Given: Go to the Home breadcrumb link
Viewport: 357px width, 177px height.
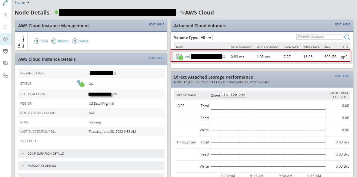Looking at the screenshot, I should pyautogui.click(x=20, y=2).
